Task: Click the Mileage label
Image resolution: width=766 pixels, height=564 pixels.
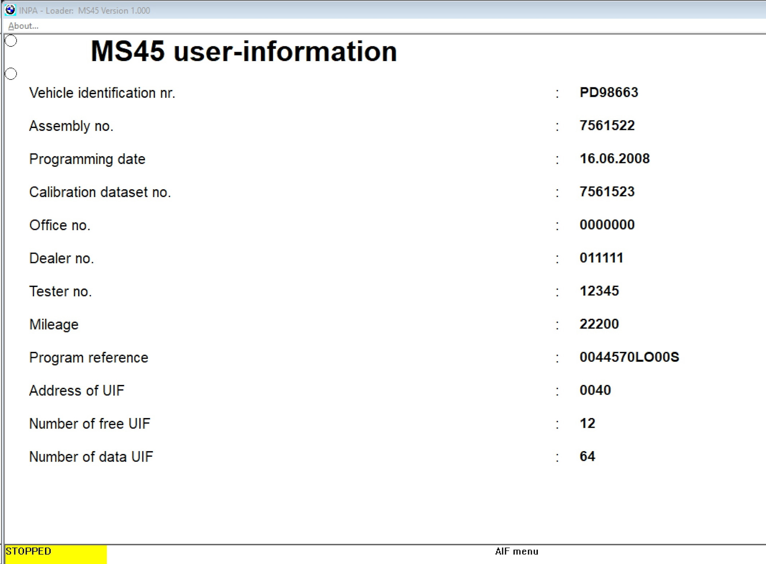Action: point(54,325)
